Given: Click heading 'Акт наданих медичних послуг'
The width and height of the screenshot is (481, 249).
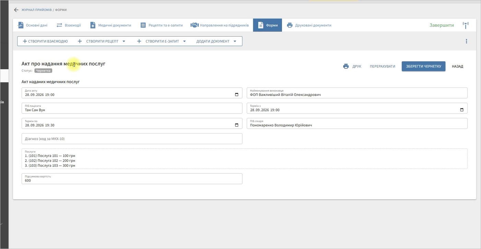Looking at the screenshot, I should [50, 82].
